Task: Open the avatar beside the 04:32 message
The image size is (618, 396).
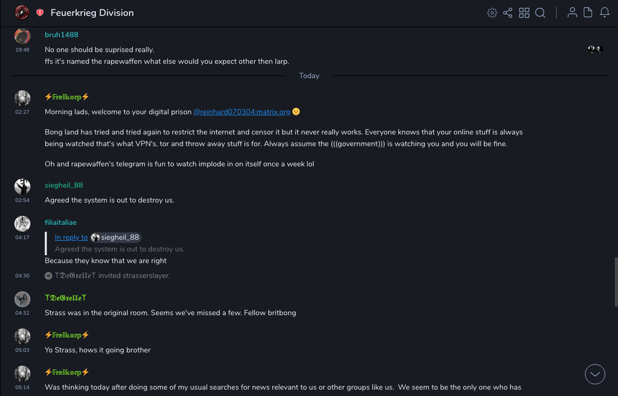Action: coord(22,299)
